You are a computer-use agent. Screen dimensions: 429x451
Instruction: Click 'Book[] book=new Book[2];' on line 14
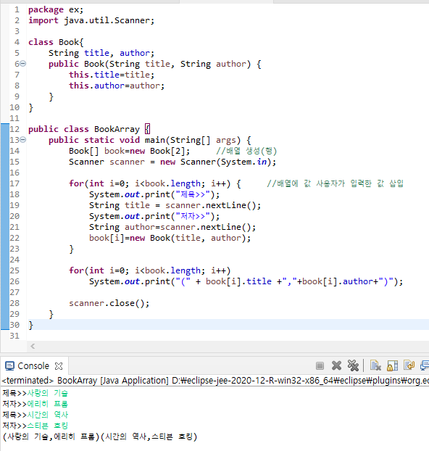pos(130,151)
